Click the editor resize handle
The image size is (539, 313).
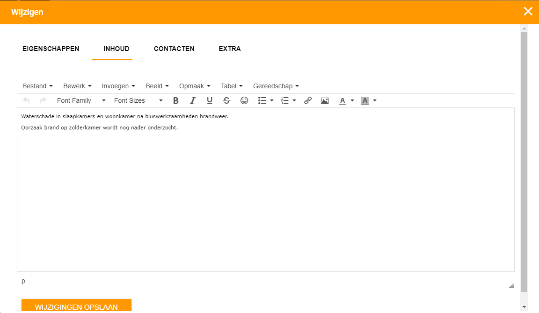(x=511, y=285)
